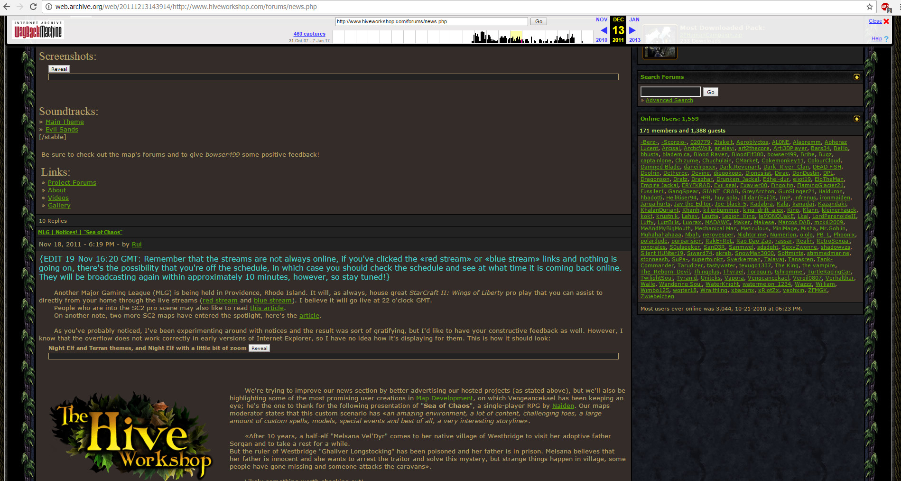
Task: Open the 'article' link about SC2 maps
Action: pyautogui.click(x=309, y=316)
